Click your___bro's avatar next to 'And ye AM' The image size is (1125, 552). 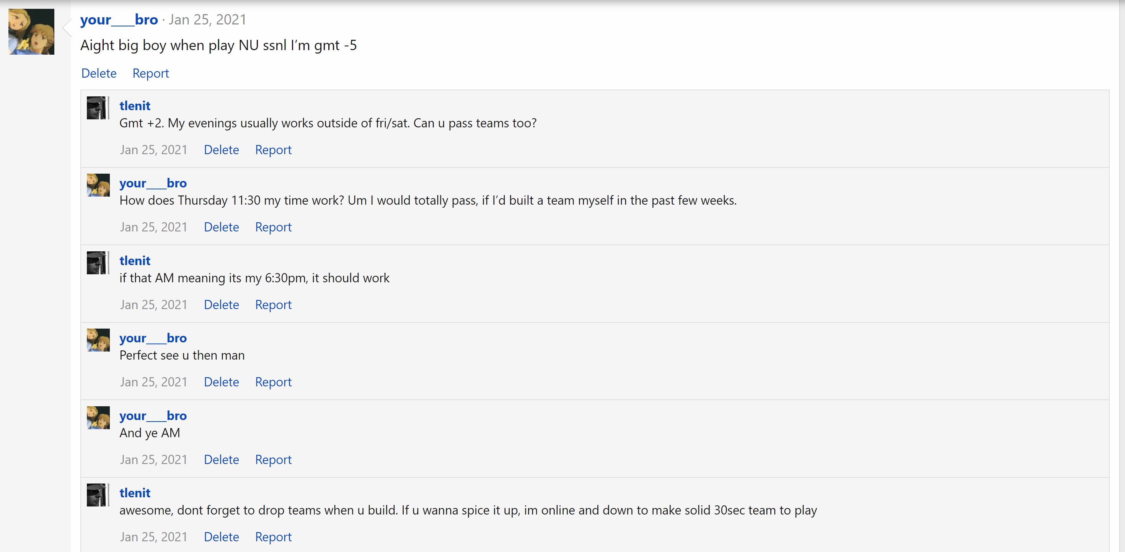tap(98, 417)
